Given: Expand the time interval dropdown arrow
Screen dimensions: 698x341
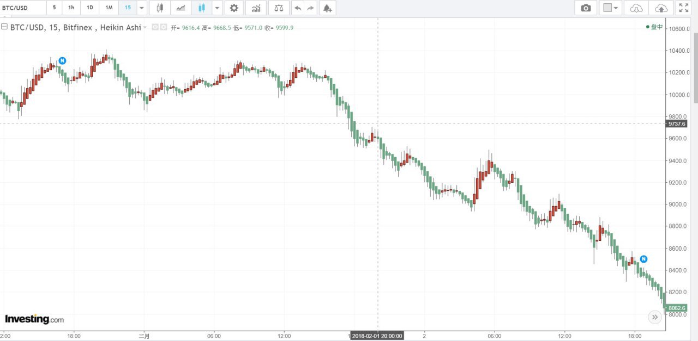Looking at the screenshot, I should [x=142, y=8].
